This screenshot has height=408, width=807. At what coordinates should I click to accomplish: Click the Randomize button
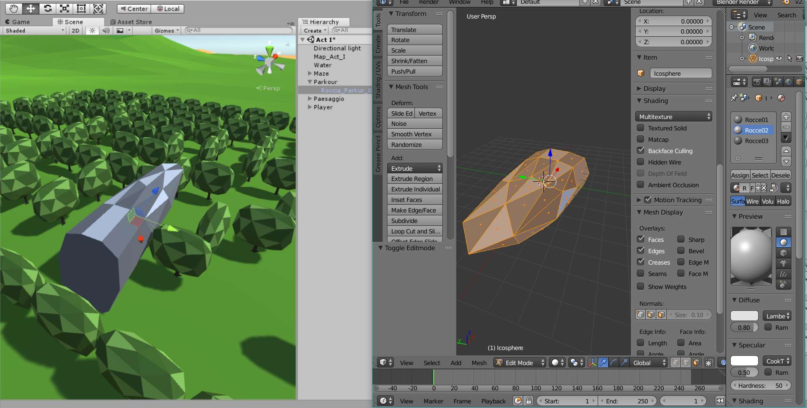coord(415,144)
